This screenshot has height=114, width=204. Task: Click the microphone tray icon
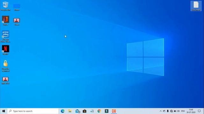pyautogui.click(x=168, y=111)
